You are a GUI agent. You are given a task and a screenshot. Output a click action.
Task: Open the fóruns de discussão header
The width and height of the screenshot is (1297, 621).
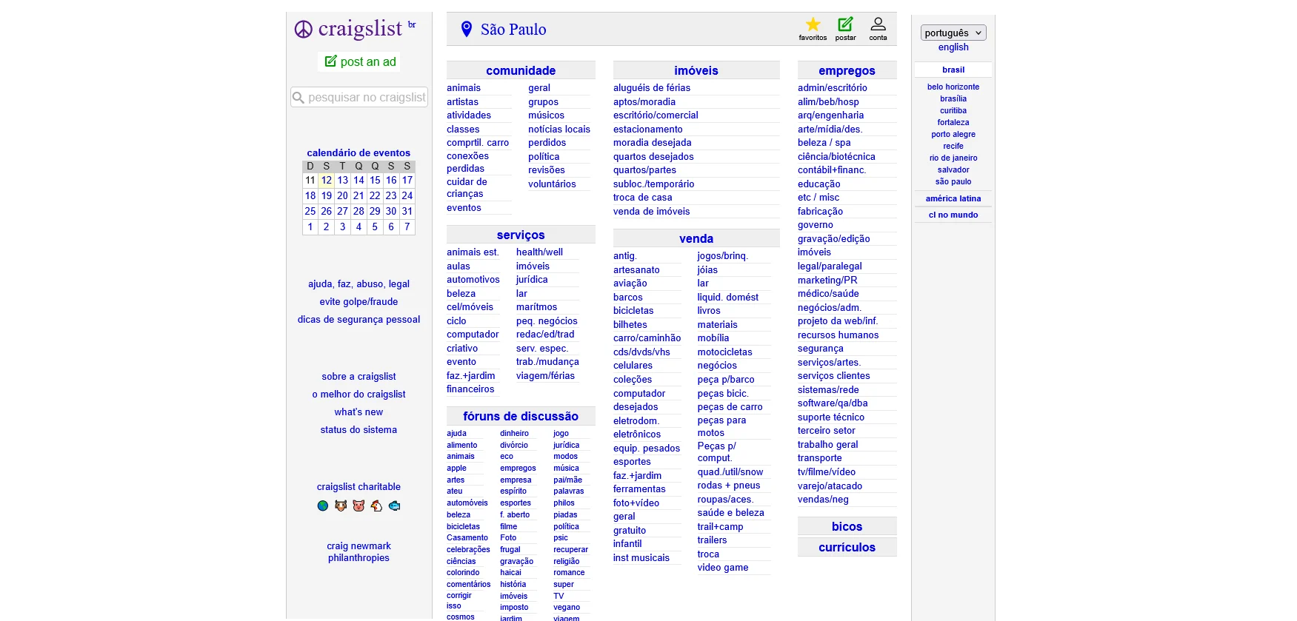tap(521, 417)
